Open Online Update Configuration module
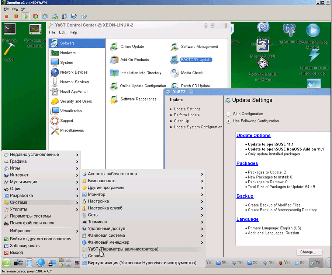332x275 pixels. coord(138,86)
